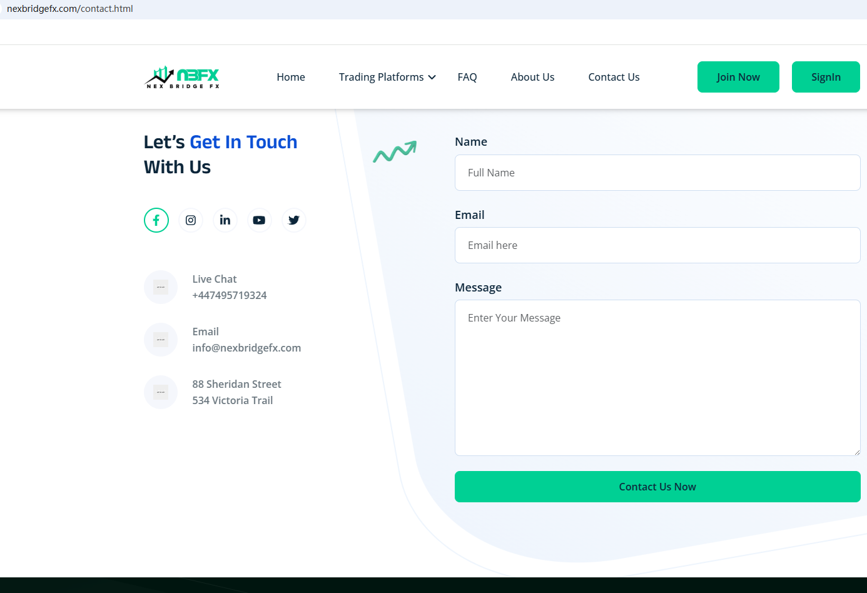Open the FAQ page from navigation
Image resolution: width=867 pixels, height=593 pixels.
(467, 77)
